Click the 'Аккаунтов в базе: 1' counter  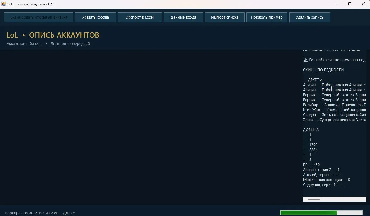(24, 44)
